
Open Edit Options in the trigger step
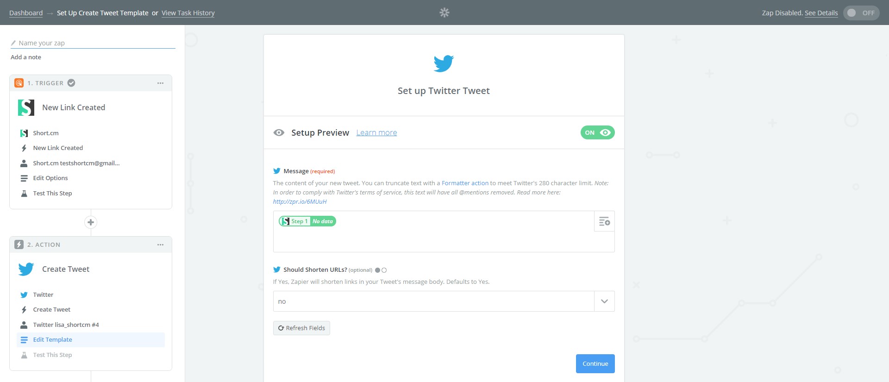point(50,178)
